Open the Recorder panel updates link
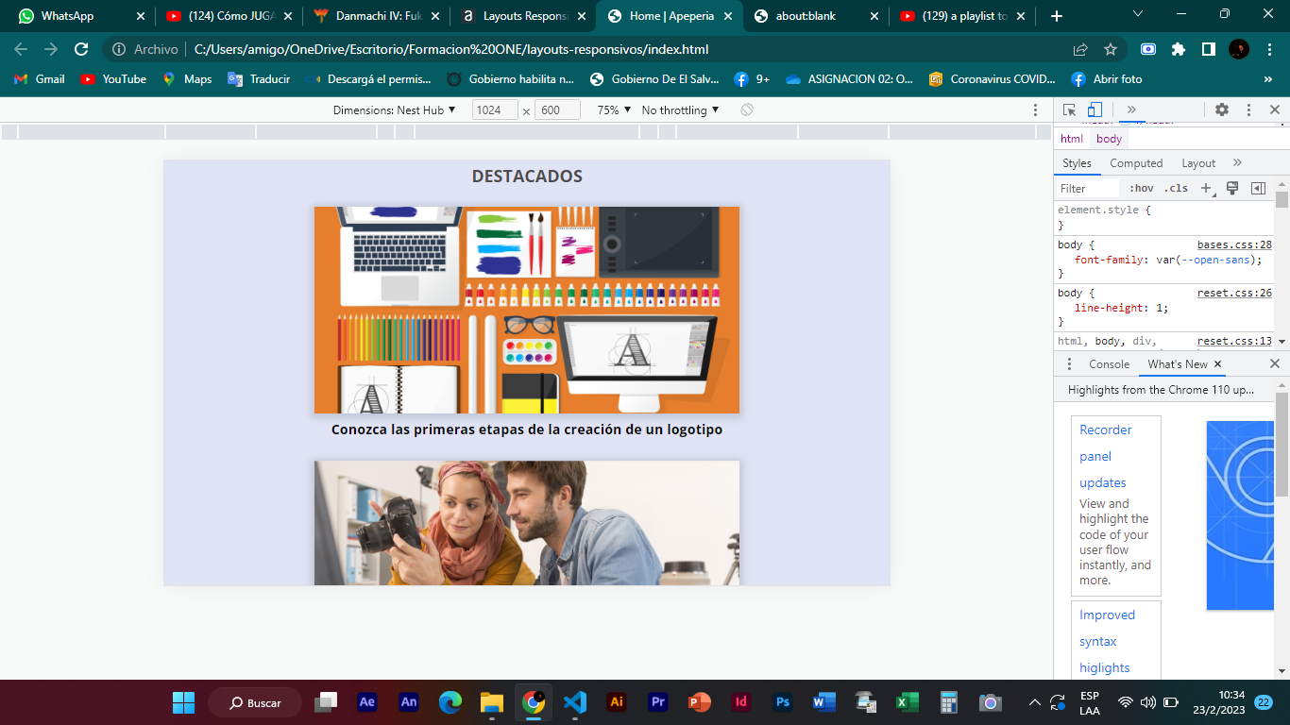The height and width of the screenshot is (725, 1290). (x=1106, y=456)
